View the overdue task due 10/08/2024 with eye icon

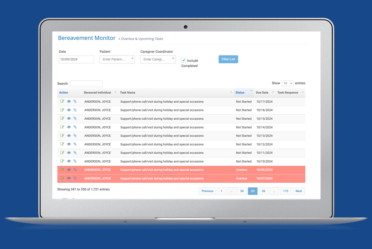(x=69, y=169)
